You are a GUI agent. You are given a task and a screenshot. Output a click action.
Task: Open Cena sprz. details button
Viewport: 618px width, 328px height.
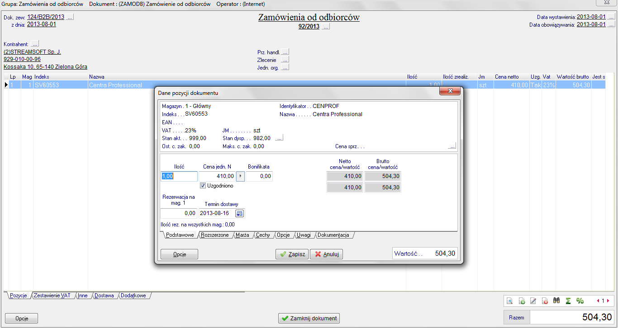point(452,146)
